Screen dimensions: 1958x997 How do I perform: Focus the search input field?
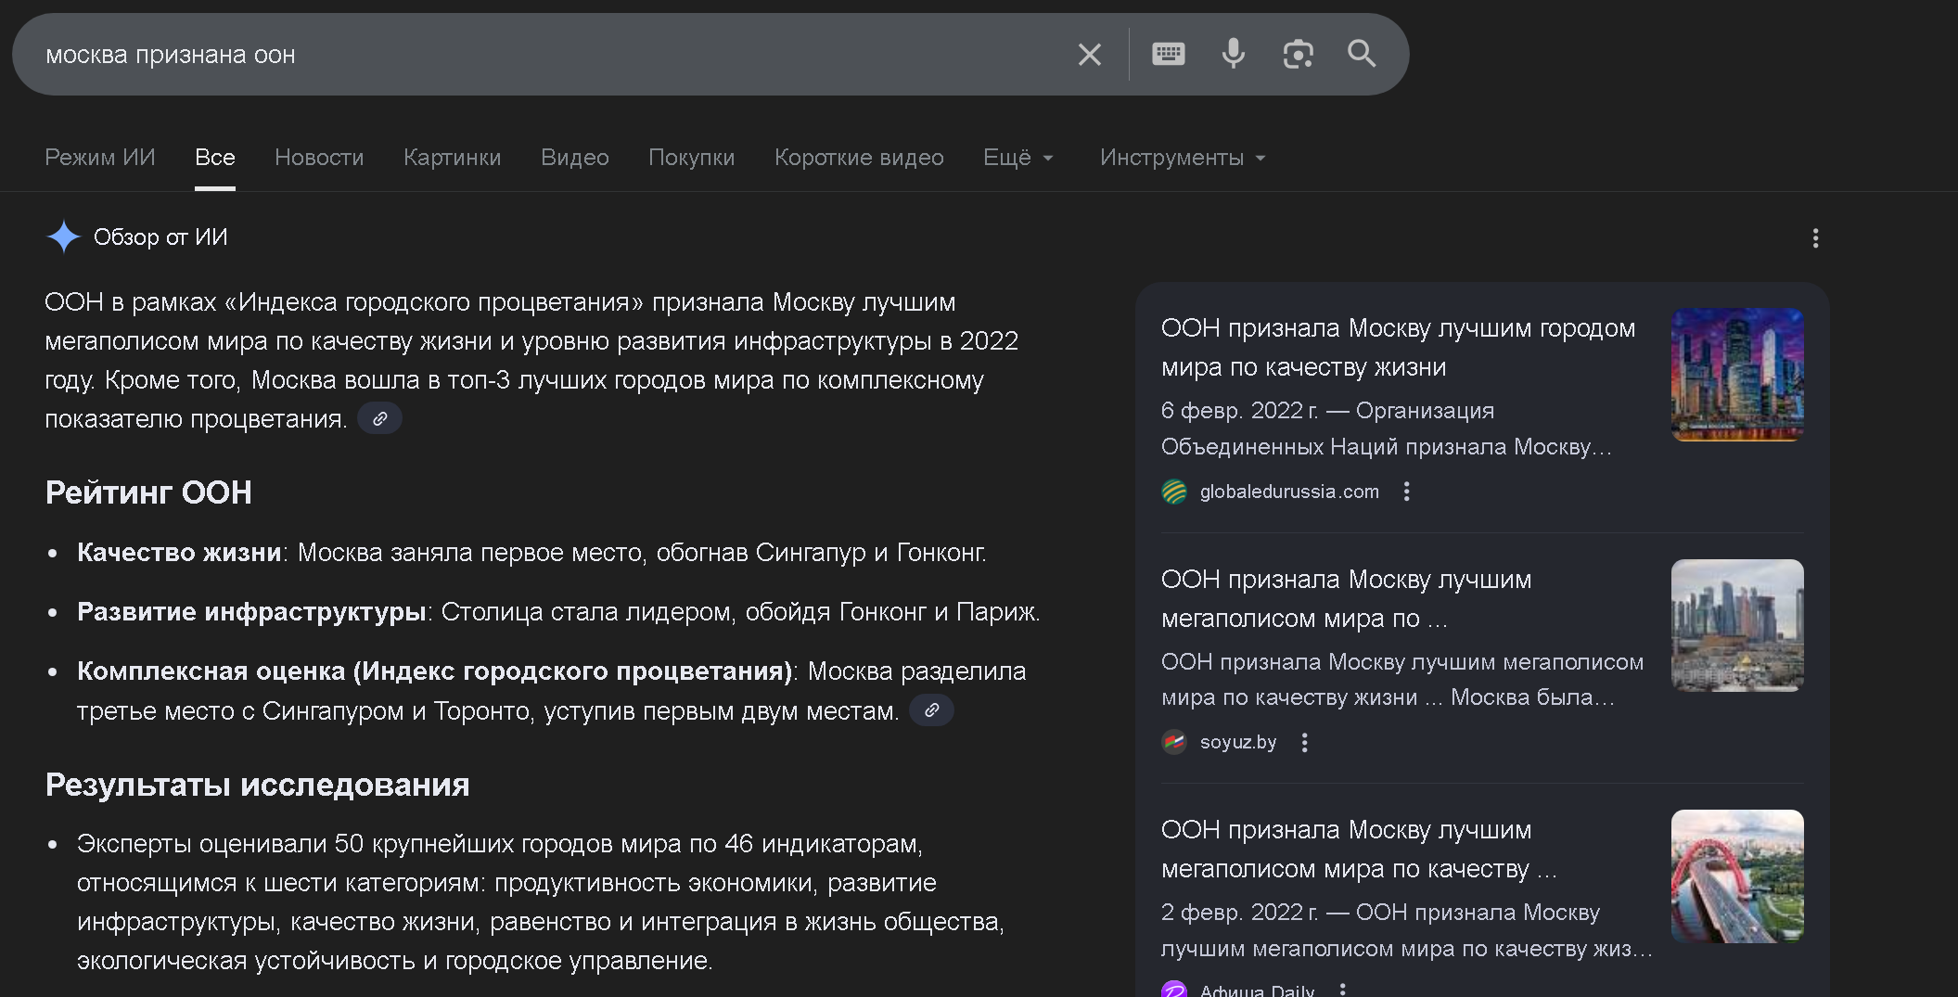(x=557, y=55)
